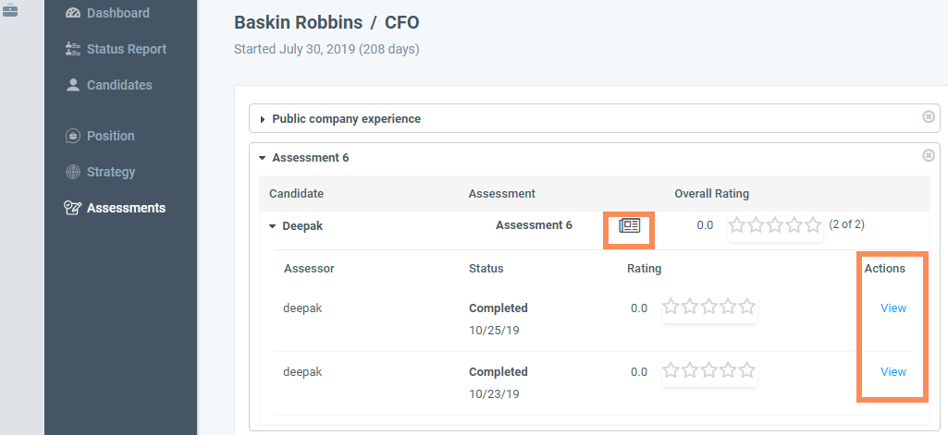Click the briefcase icon at far left
Image resolution: width=948 pixels, height=435 pixels.
click(9, 10)
